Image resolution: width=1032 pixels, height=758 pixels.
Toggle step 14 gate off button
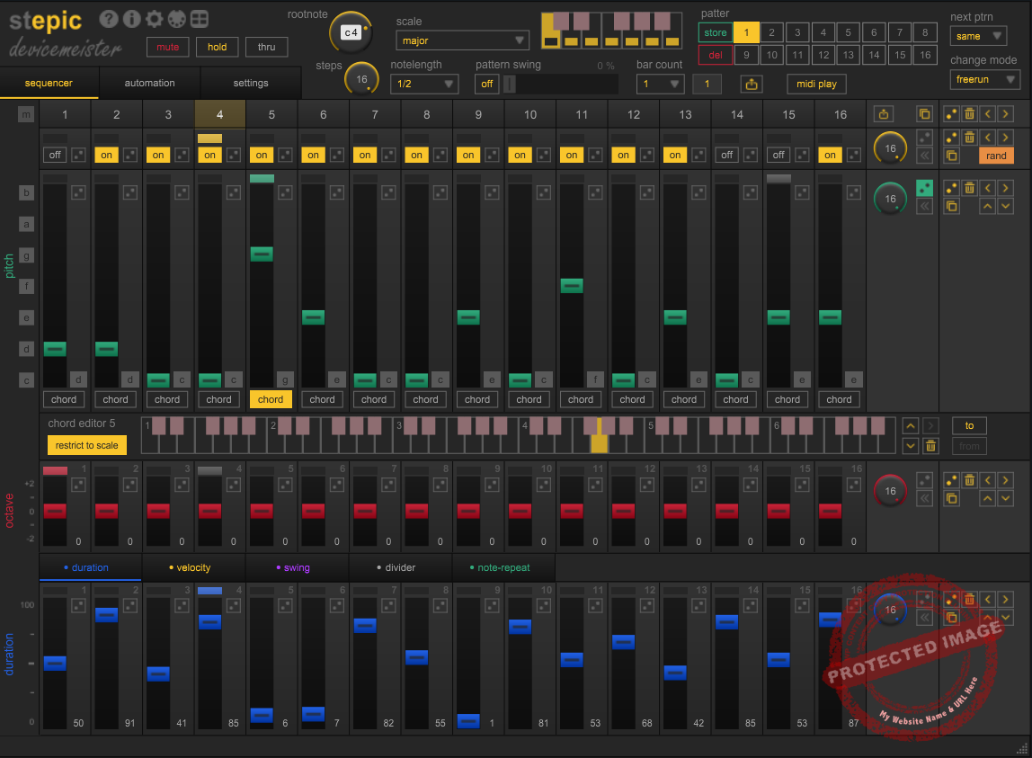(x=726, y=155)
